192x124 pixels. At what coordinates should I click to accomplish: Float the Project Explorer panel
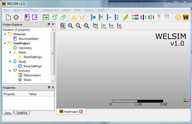pyautogui.click(x=49, y=24)
